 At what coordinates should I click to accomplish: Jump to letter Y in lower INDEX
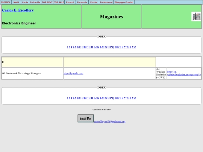[133, 98]
